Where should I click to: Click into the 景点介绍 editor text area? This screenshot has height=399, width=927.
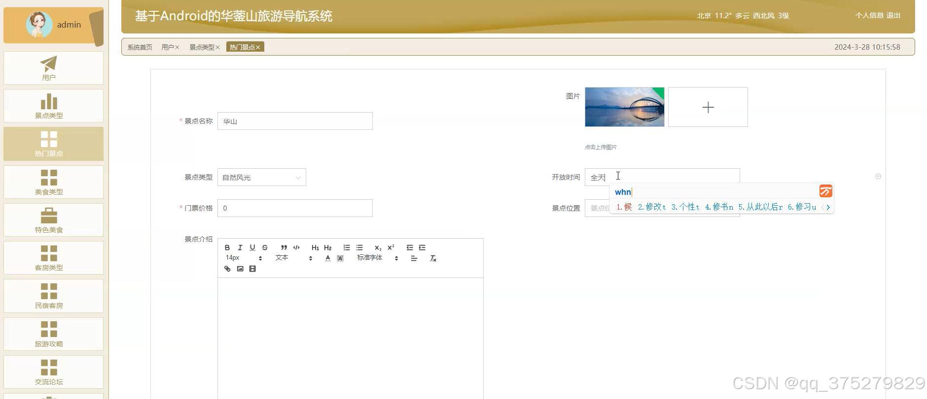[x=350, y=338]
